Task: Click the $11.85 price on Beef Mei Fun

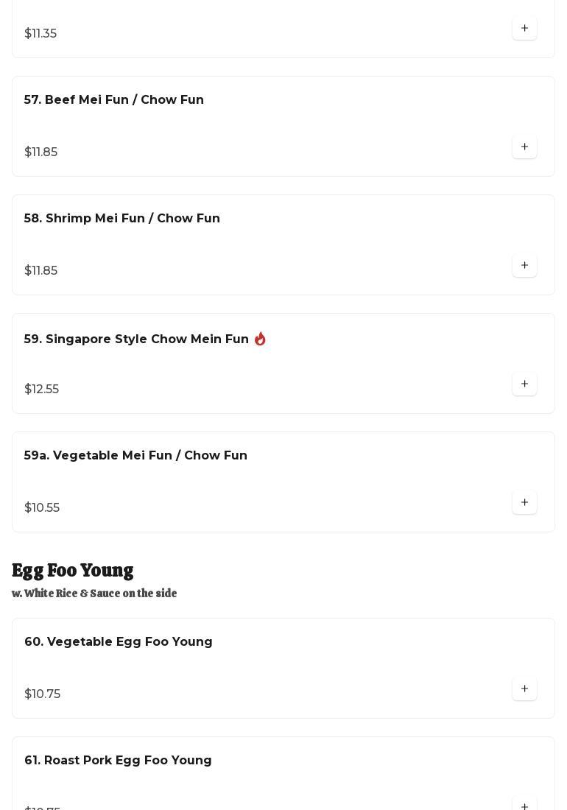Action: tap(41, 152)
